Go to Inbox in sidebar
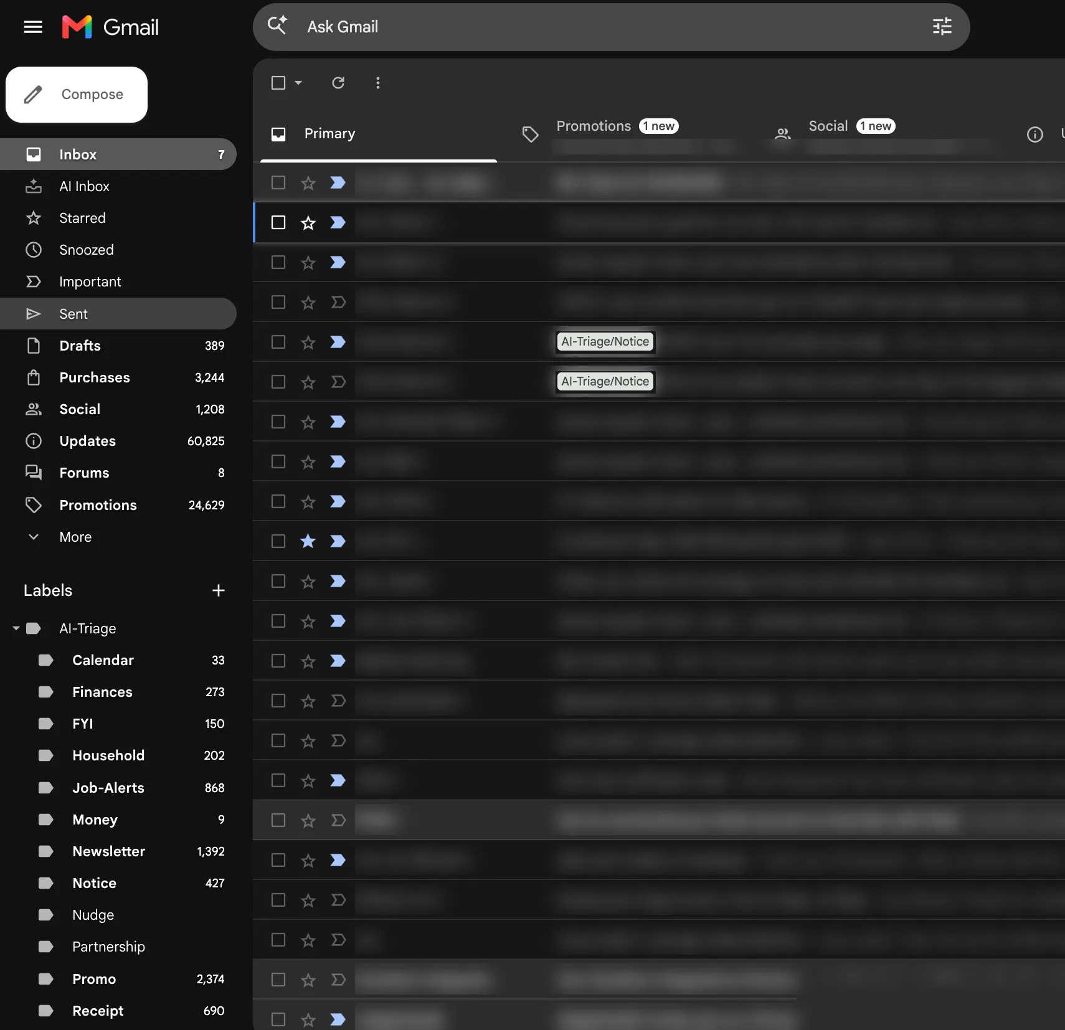This screenshot has height=1030, width=1065. 118,154
